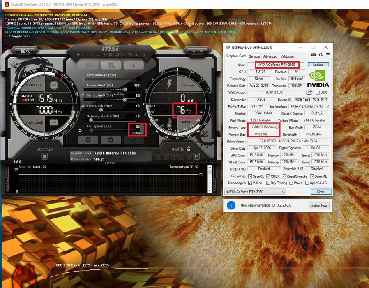Open Afterburner settings gear button

point(88,140)
